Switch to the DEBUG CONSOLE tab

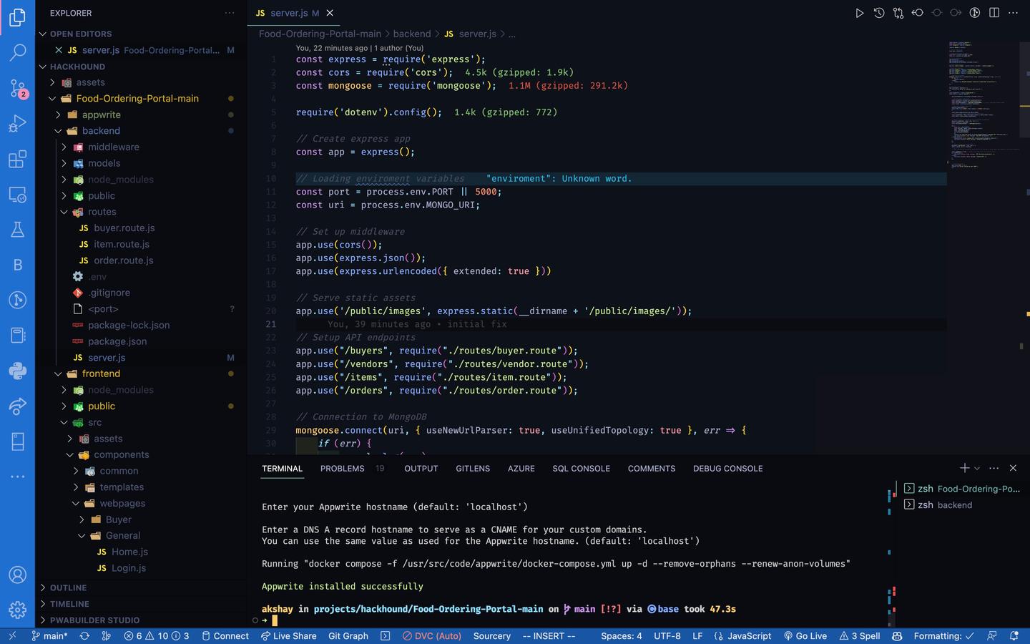[x=728, y=469]
